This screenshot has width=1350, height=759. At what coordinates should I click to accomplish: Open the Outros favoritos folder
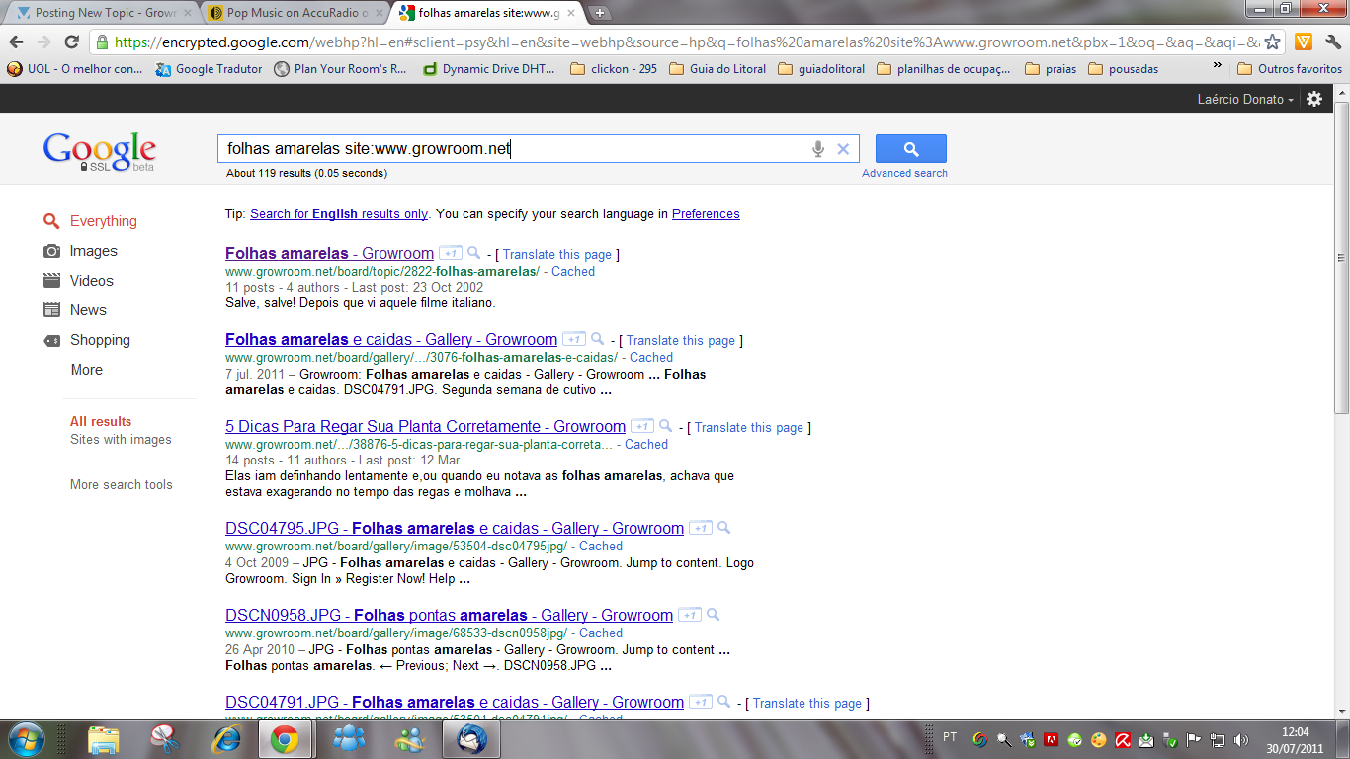click(x=1290, y=69)
